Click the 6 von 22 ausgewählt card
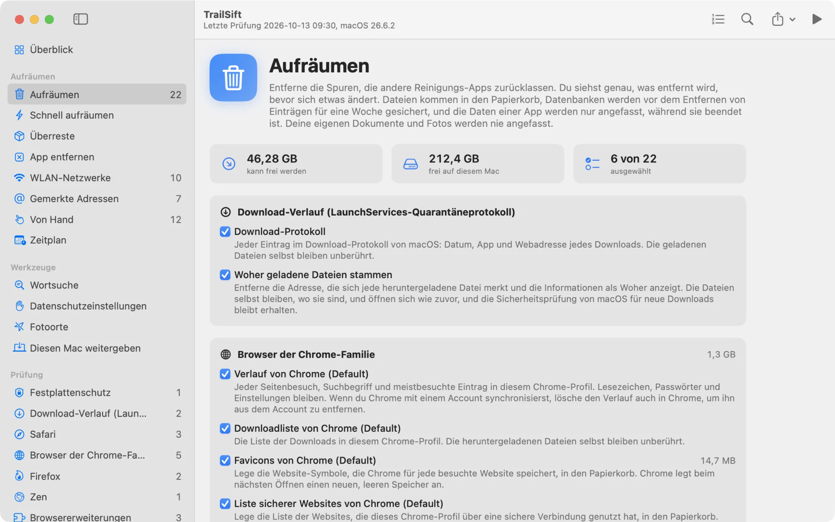This screenshot has height=522, width=835. [660, 164]
